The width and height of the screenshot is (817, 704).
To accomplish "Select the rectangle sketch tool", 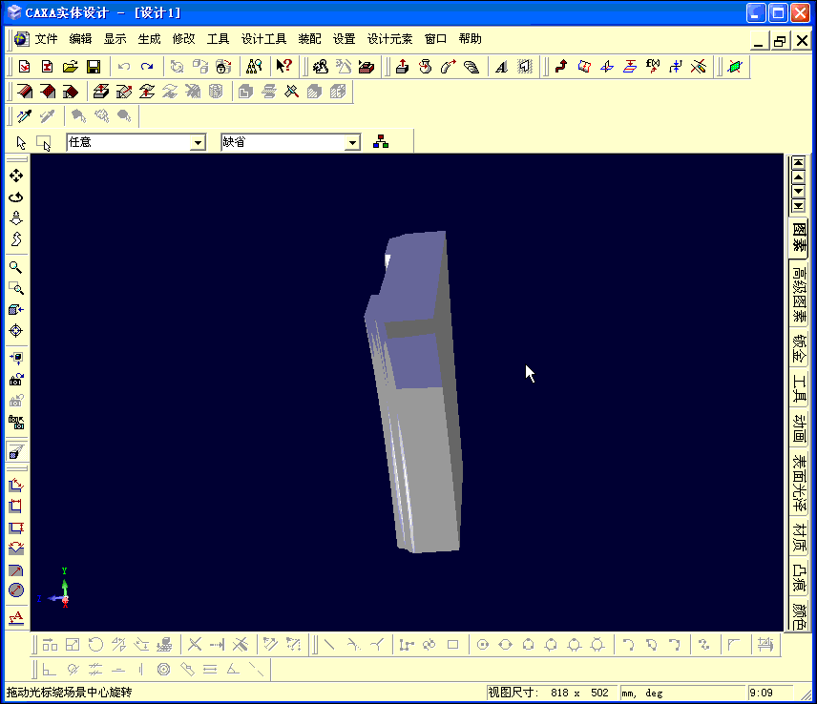I will 452,645.
